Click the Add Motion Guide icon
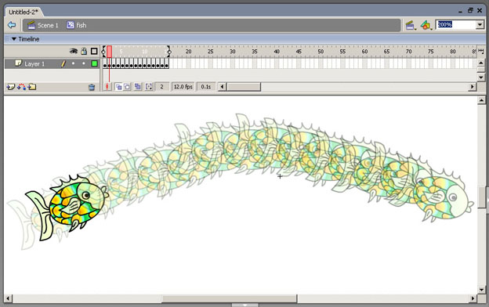 [21, 87]
